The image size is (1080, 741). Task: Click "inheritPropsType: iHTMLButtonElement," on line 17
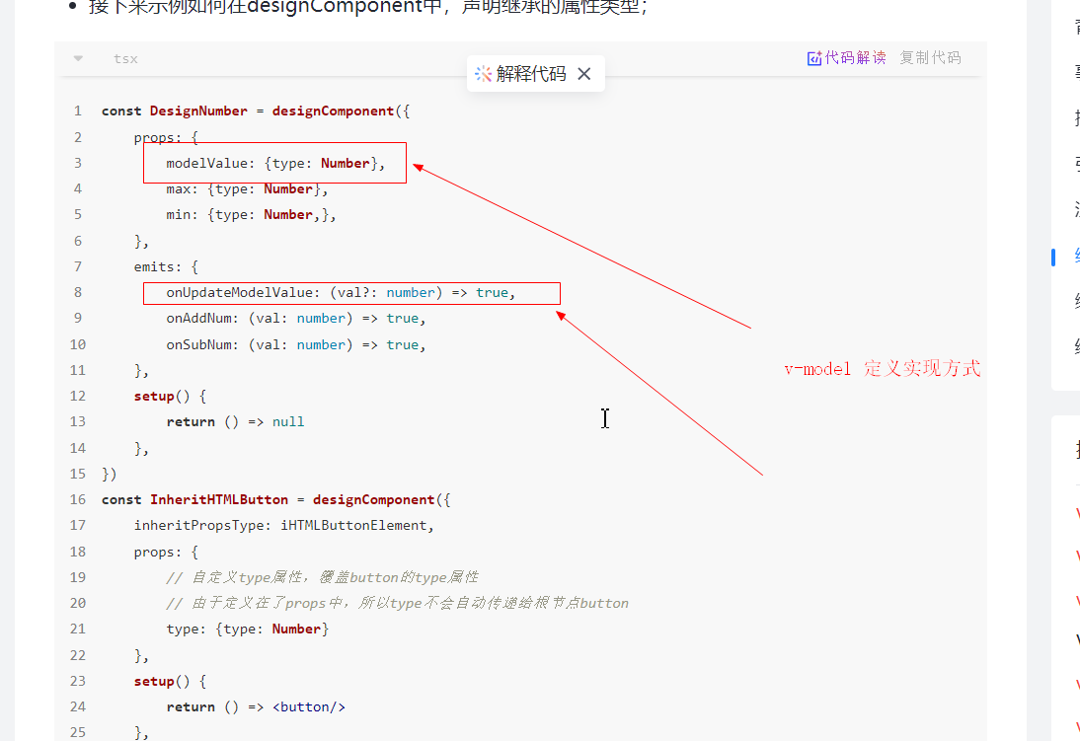point(283,526)
